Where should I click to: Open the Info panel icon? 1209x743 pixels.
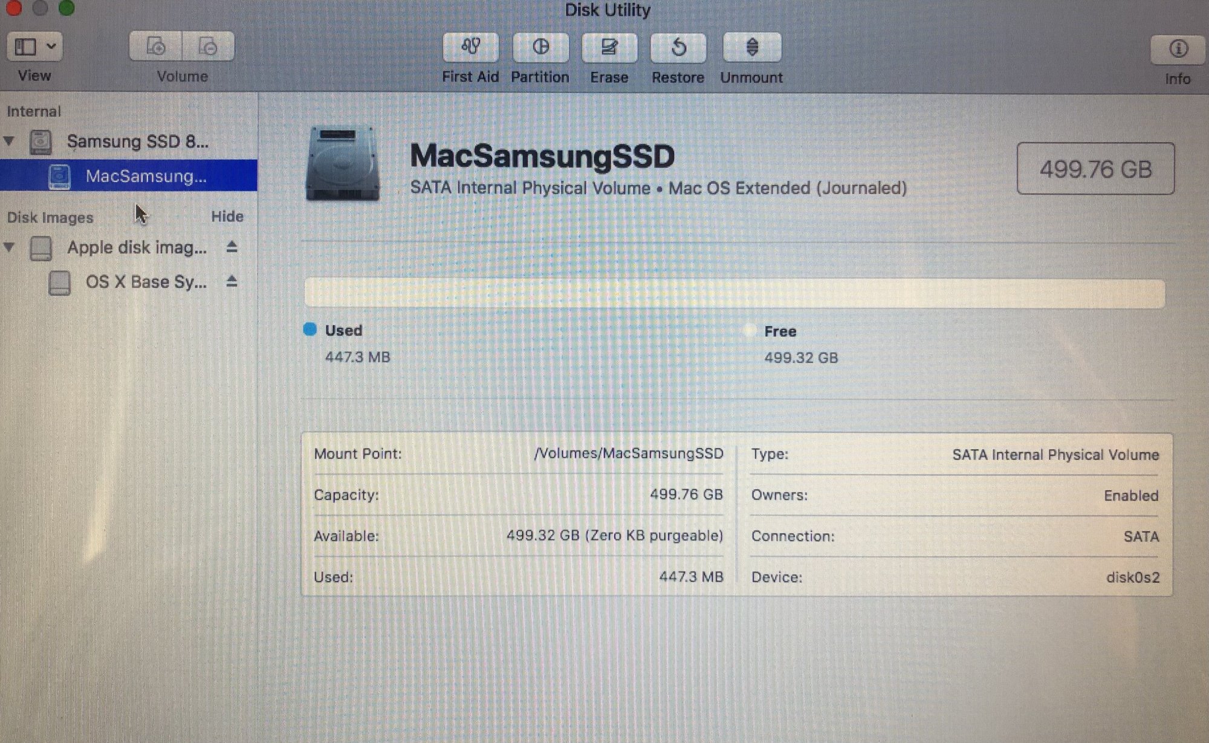point(1178,49)
